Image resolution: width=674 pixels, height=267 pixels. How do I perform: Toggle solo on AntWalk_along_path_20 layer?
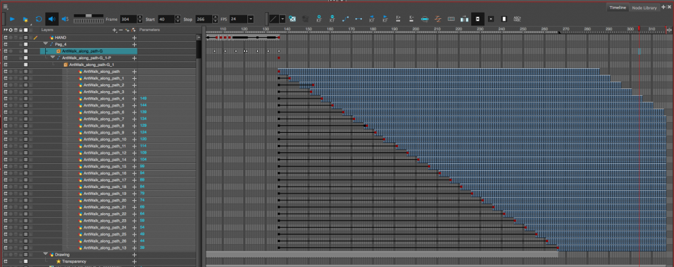(x=11, y=200)
